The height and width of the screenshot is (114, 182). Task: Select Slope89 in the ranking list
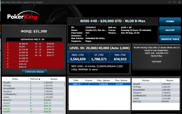33,83
